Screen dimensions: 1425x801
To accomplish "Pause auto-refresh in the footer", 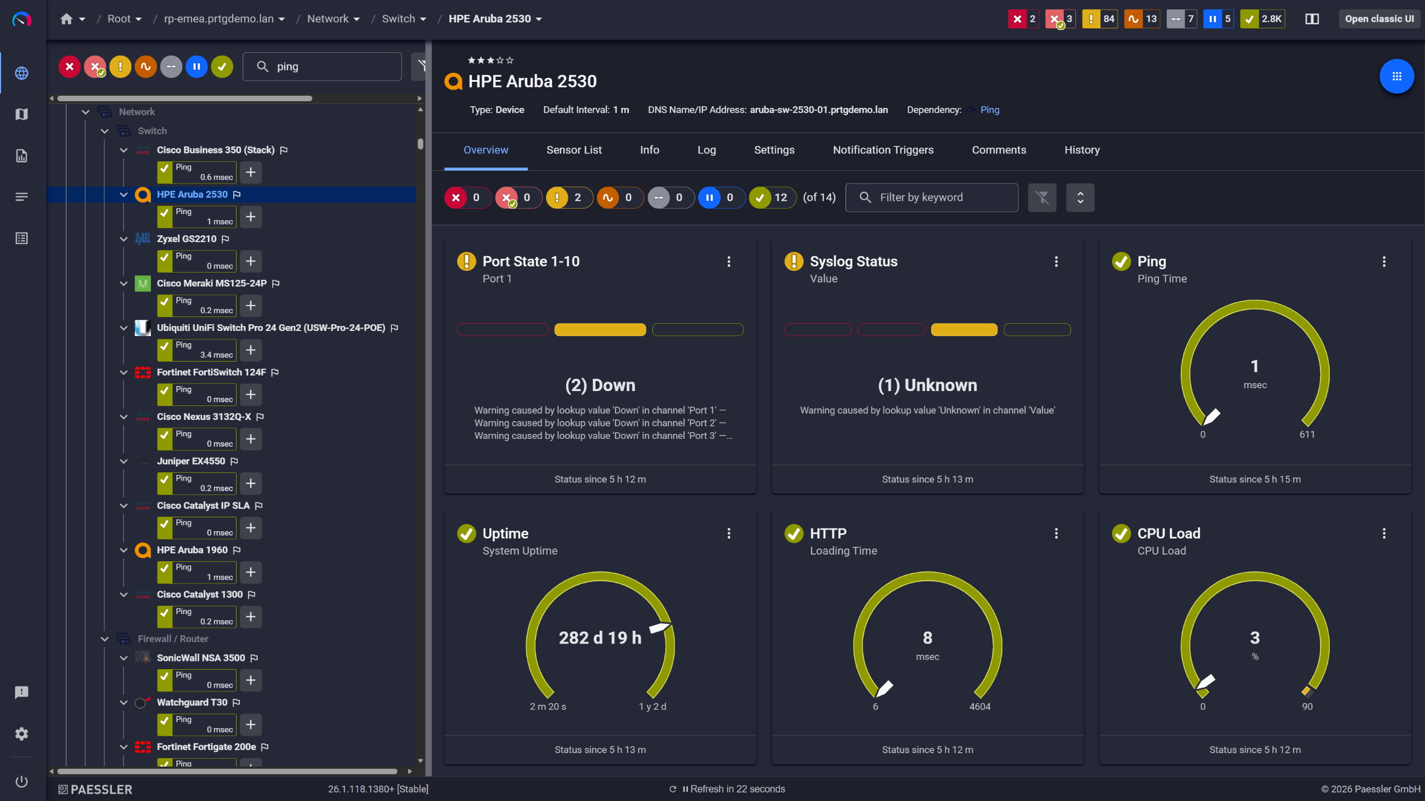I will 685,789.
